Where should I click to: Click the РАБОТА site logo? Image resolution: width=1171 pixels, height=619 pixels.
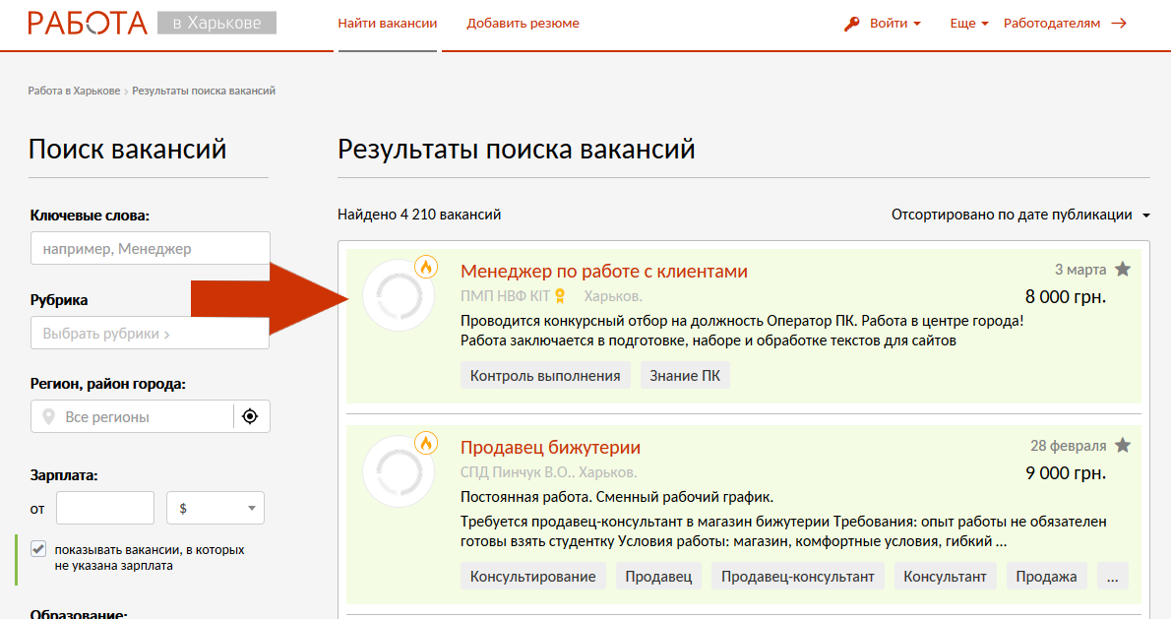(88, 23)
